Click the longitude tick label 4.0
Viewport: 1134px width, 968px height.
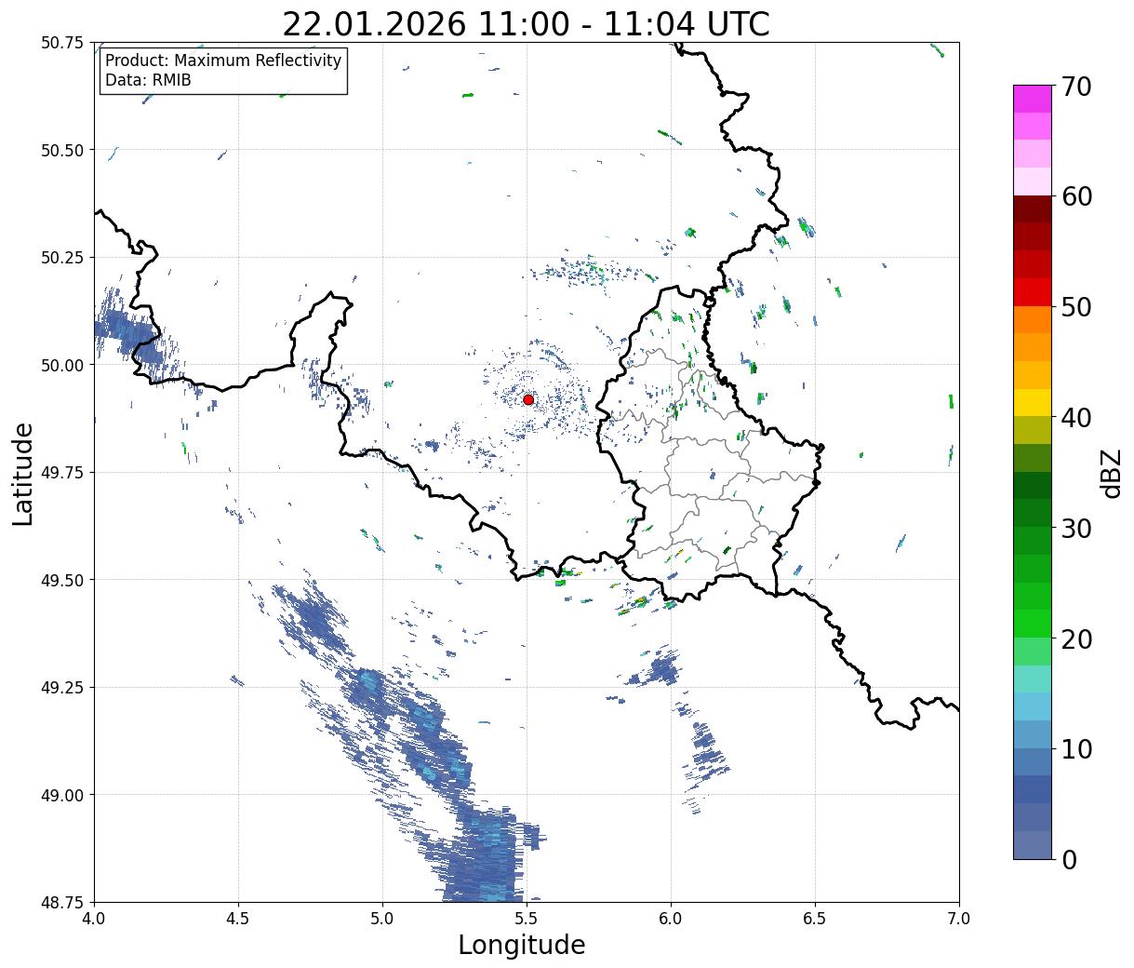pos(94,919)
